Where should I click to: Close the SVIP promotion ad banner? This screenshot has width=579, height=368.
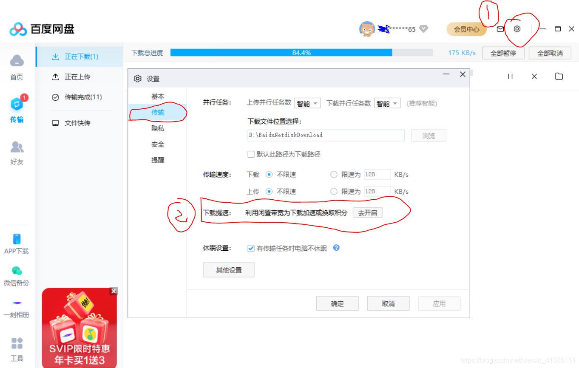(x=114, y=292)
